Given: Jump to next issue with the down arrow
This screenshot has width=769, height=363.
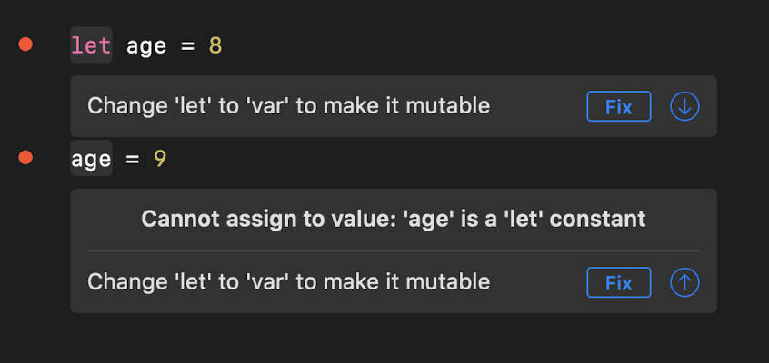Looking at the screenshot, I should pos(684,106).
